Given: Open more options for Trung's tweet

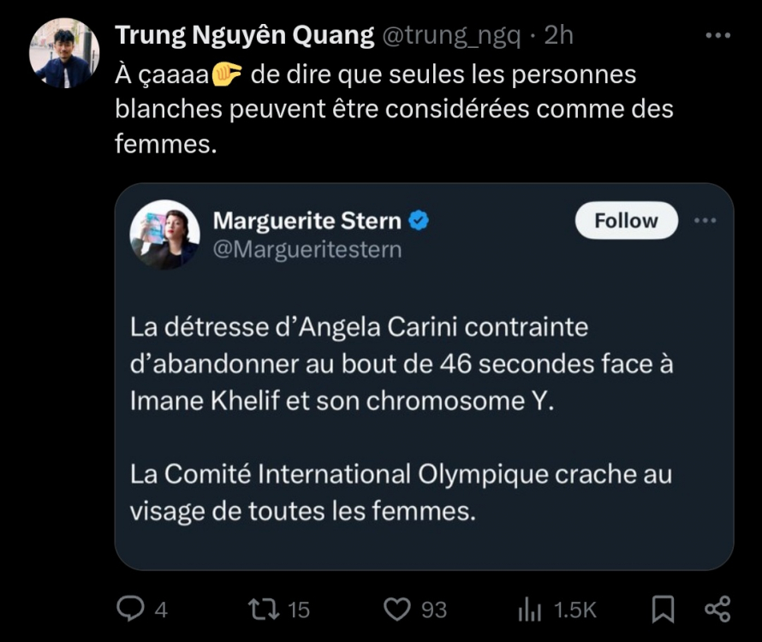Looking at the screenshot, I should pyautogui.click(x=716, y=35).
